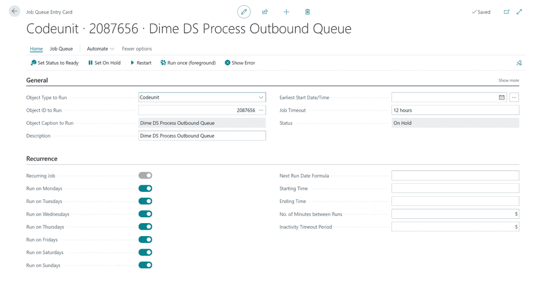Viewport: 540px width, 288px height.
Task: Click the Status field showing On Hold
Action: point(455,123)
